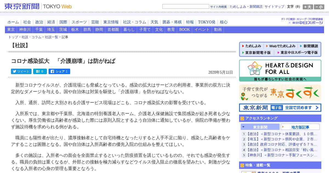This screenshot has height=173, width=329.
Task: Click 新聞購読 in the subscription box
Action: [309, 46]
